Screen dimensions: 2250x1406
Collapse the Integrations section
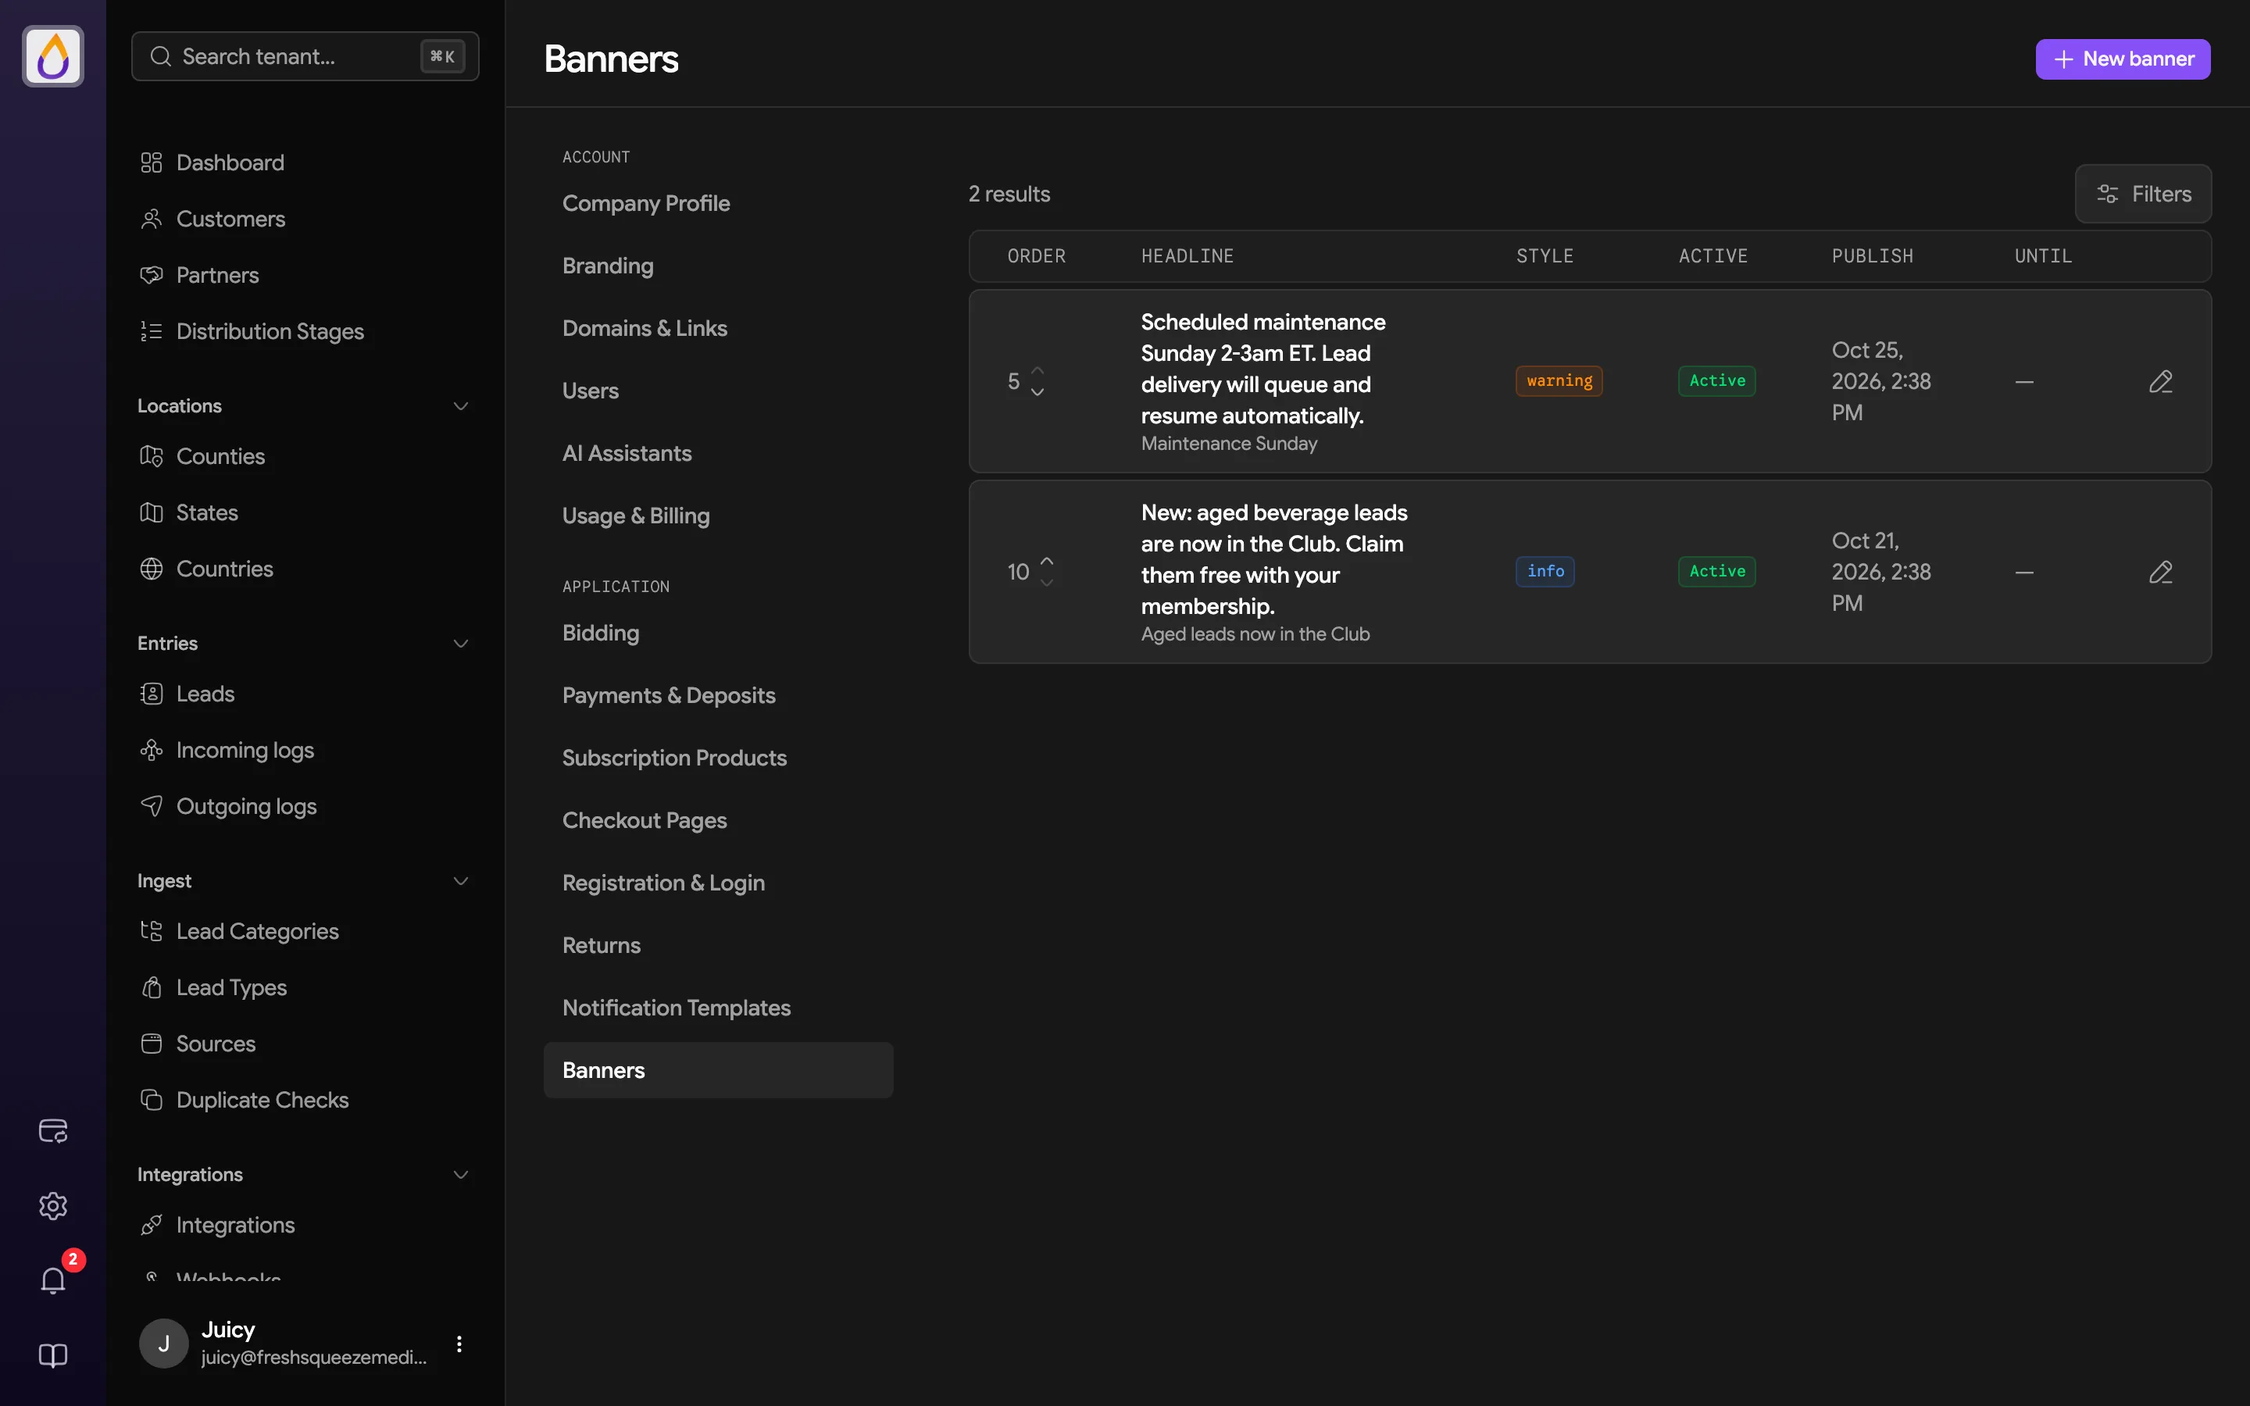459,1175
